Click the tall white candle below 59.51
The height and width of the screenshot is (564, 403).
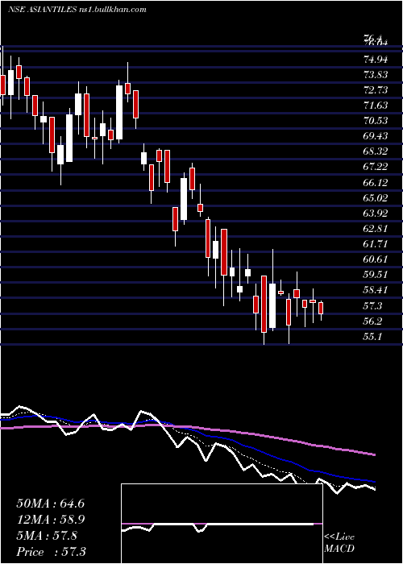coord(272,305)
